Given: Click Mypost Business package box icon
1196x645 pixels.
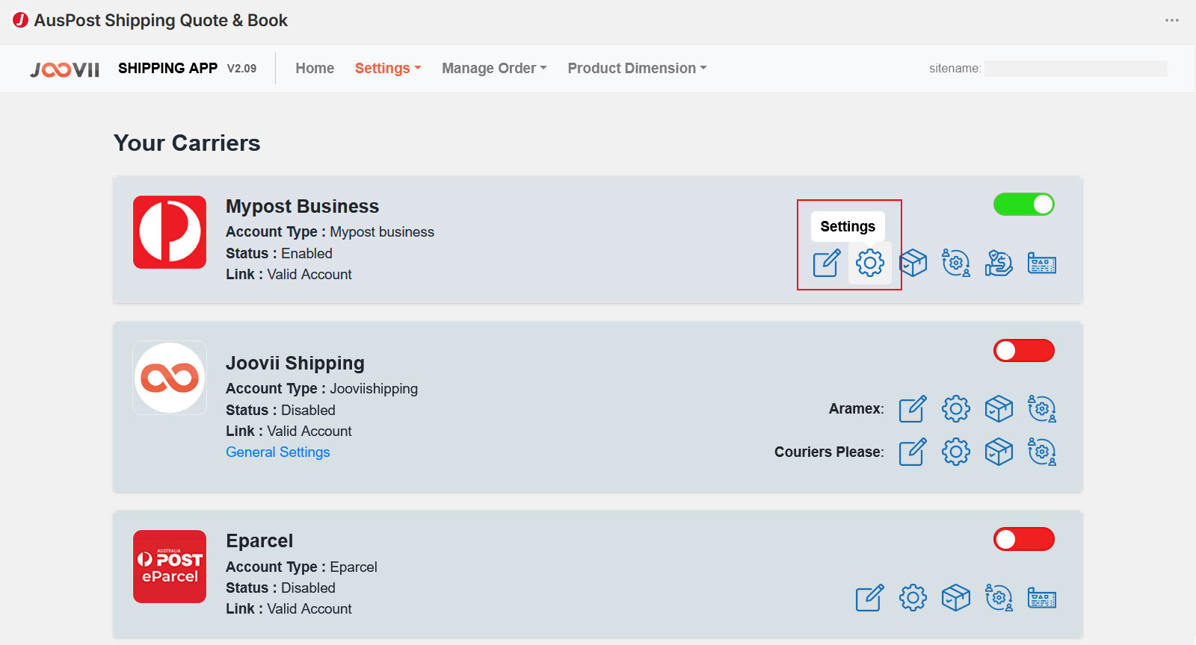Looking at the screenshot, I should 913,263.
